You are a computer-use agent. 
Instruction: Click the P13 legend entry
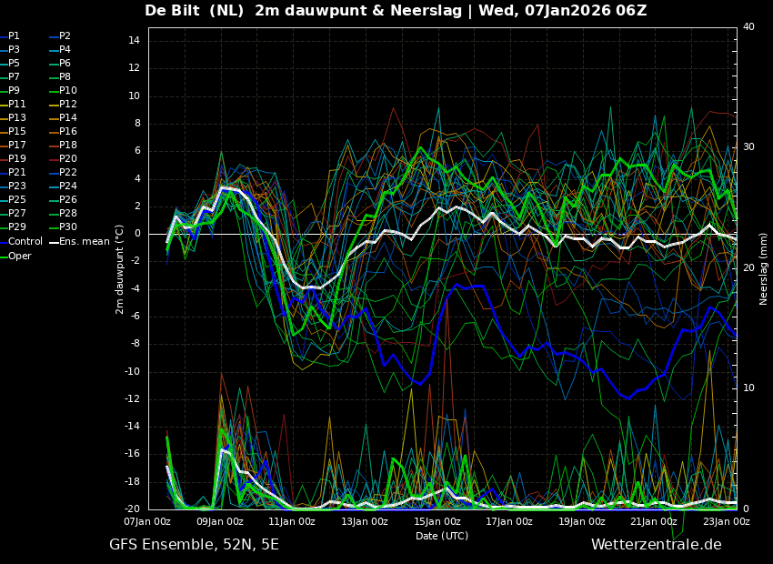coord(13,118)
